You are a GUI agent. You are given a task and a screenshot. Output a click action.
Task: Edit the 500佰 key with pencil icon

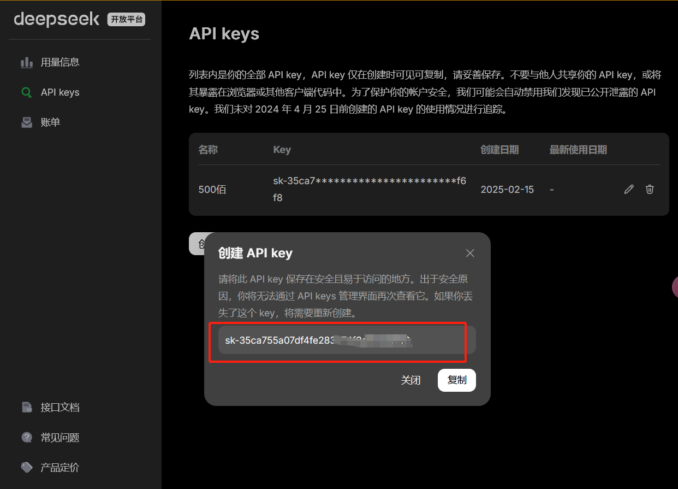point(629,190)
